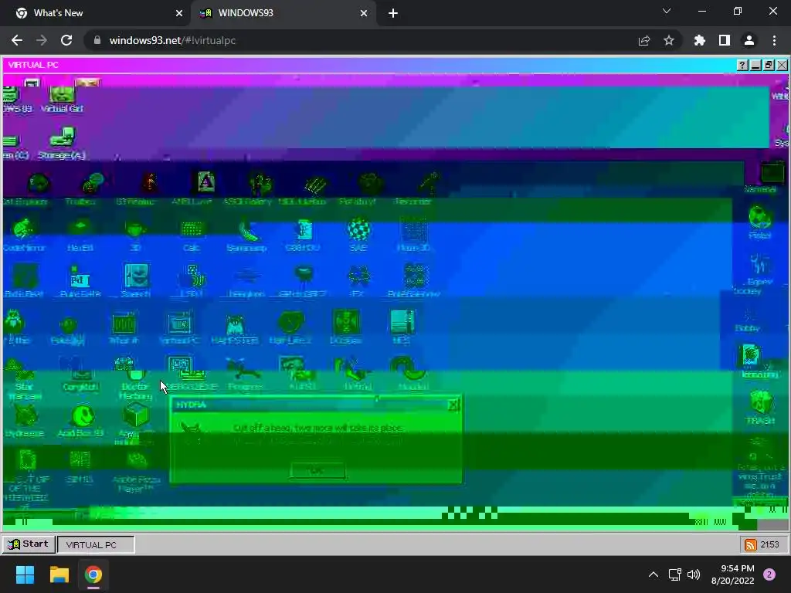Screen dimensions: 791x593
Task: Bookmark this page with the star
Action: tap(669, 40)
